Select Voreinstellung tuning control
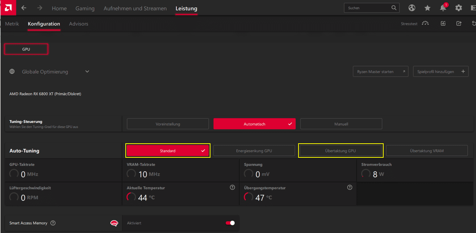 point(168,124)
